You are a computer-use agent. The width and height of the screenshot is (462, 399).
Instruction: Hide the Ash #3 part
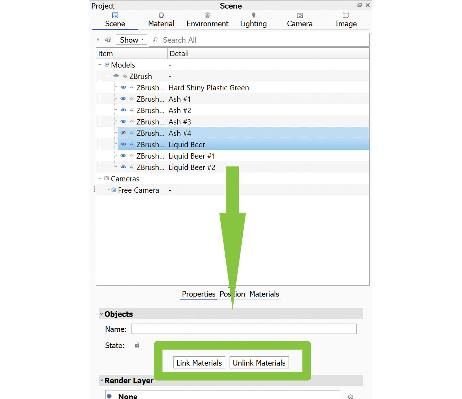123,122
